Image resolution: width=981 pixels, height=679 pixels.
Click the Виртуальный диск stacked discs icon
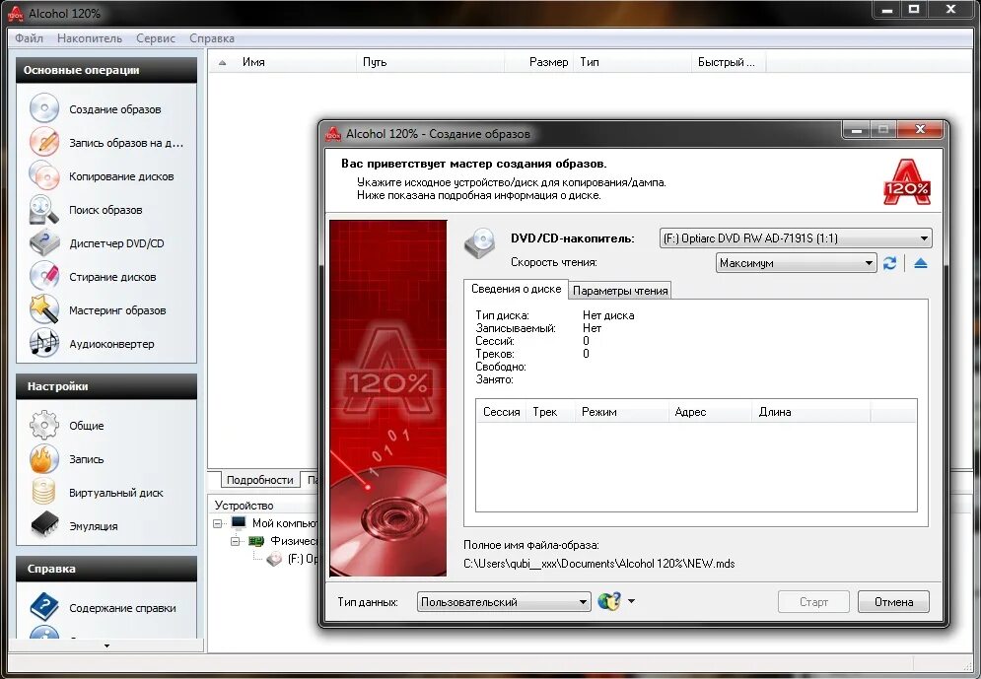coord(43,492)
